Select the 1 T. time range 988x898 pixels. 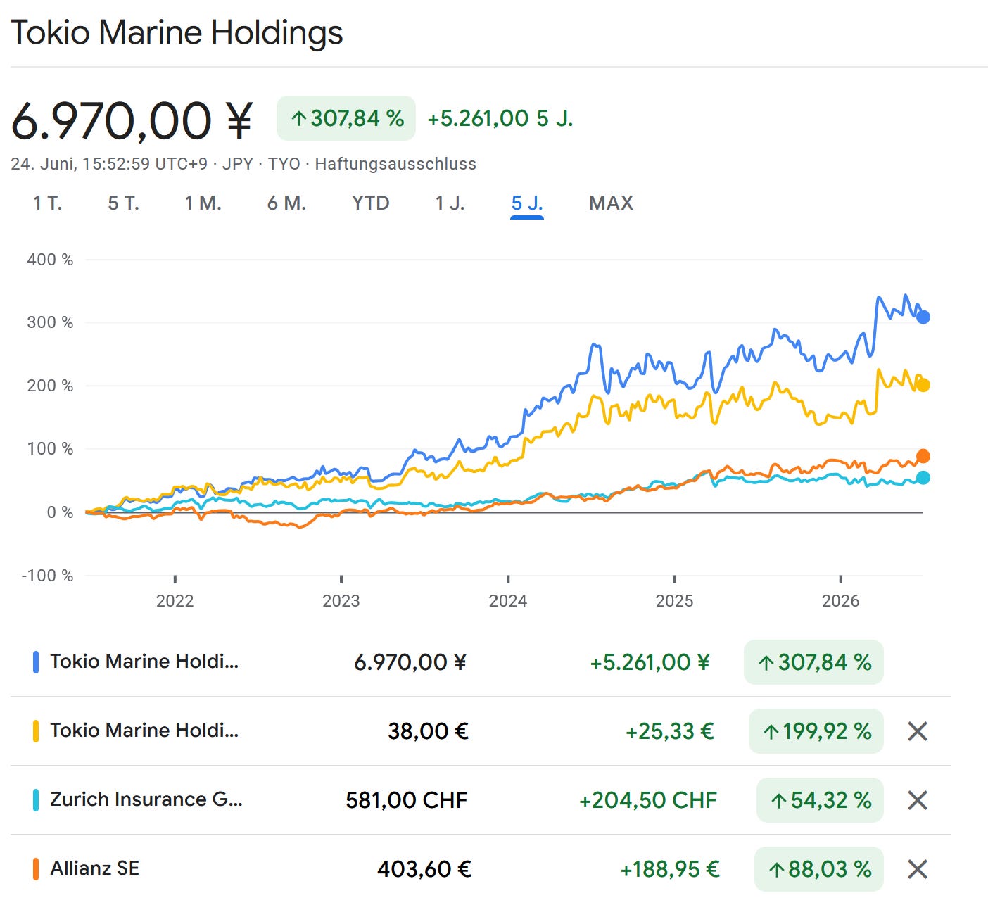[48, 203]
